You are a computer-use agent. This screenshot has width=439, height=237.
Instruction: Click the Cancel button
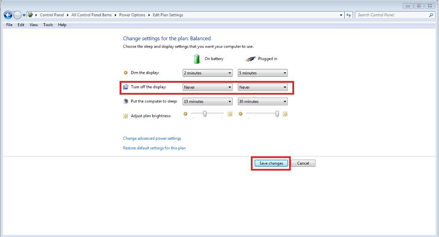point(303,163)
